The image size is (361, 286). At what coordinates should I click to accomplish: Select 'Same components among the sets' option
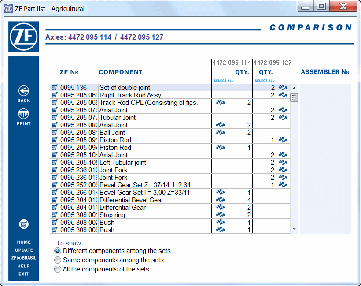(58, 260)
